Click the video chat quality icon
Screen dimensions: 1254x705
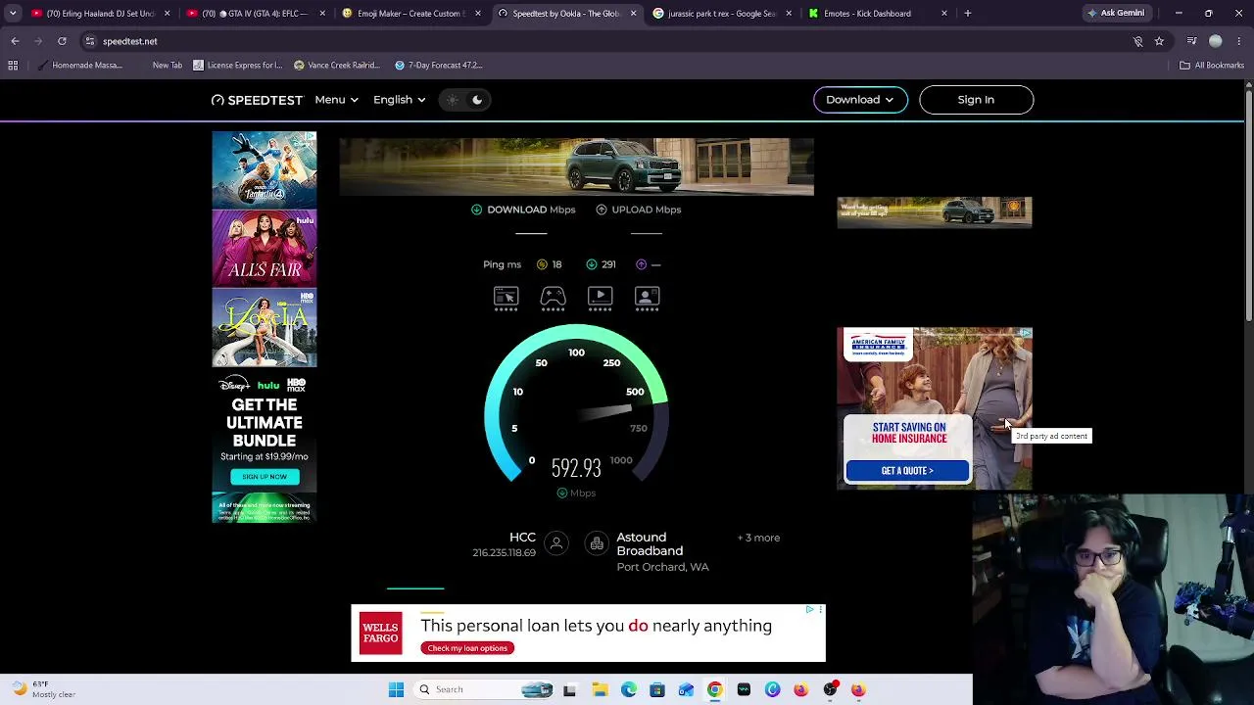click(647, 298)
